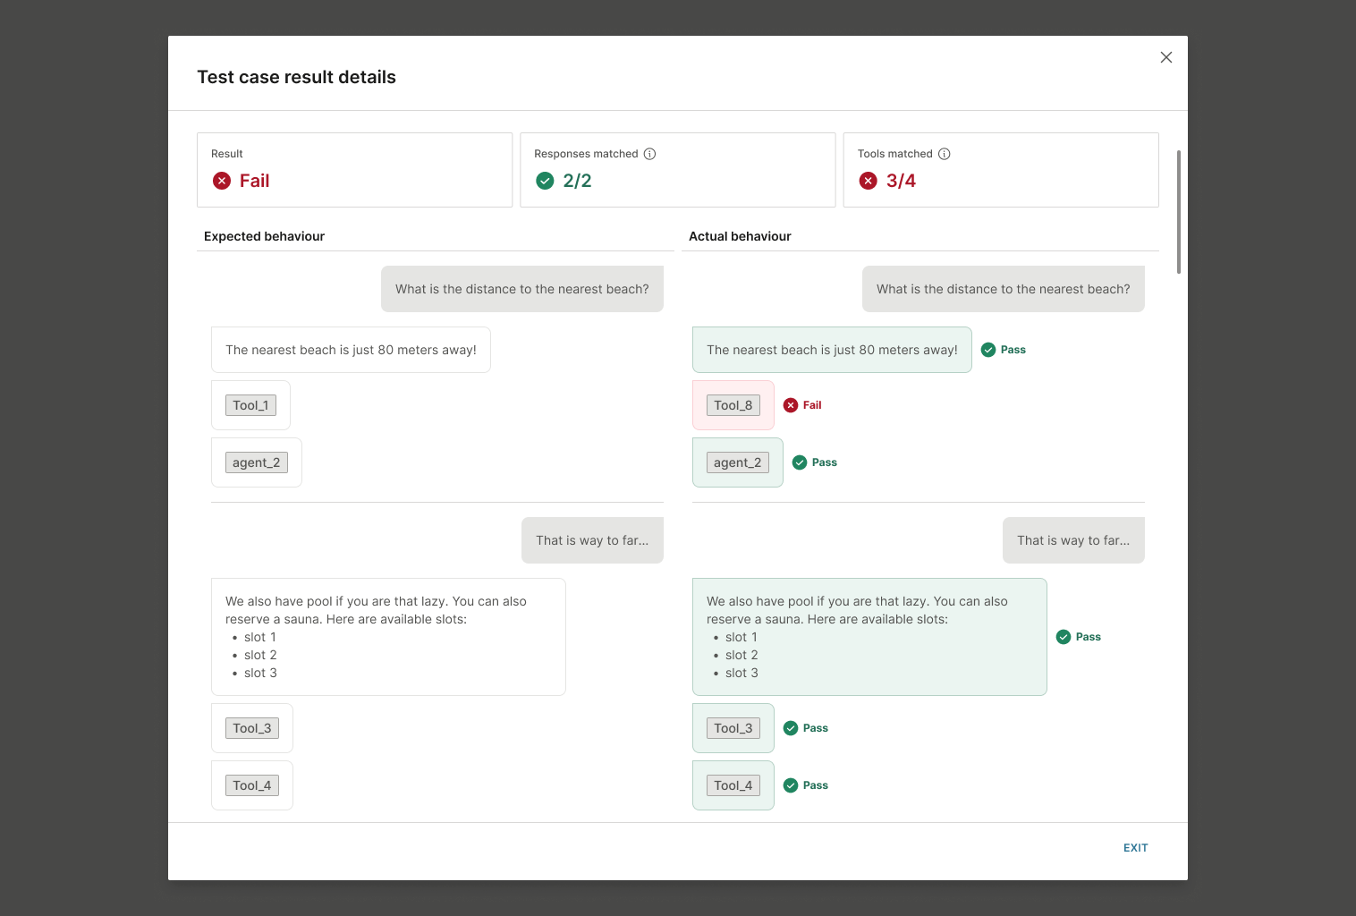Expand the pool and sauna response message
The height and width of the screenshot is (916, 1356).
[x=388, y=636]
